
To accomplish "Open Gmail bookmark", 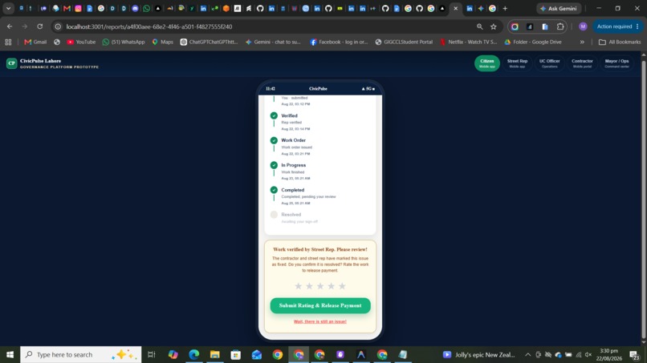I will pos(35,42).
